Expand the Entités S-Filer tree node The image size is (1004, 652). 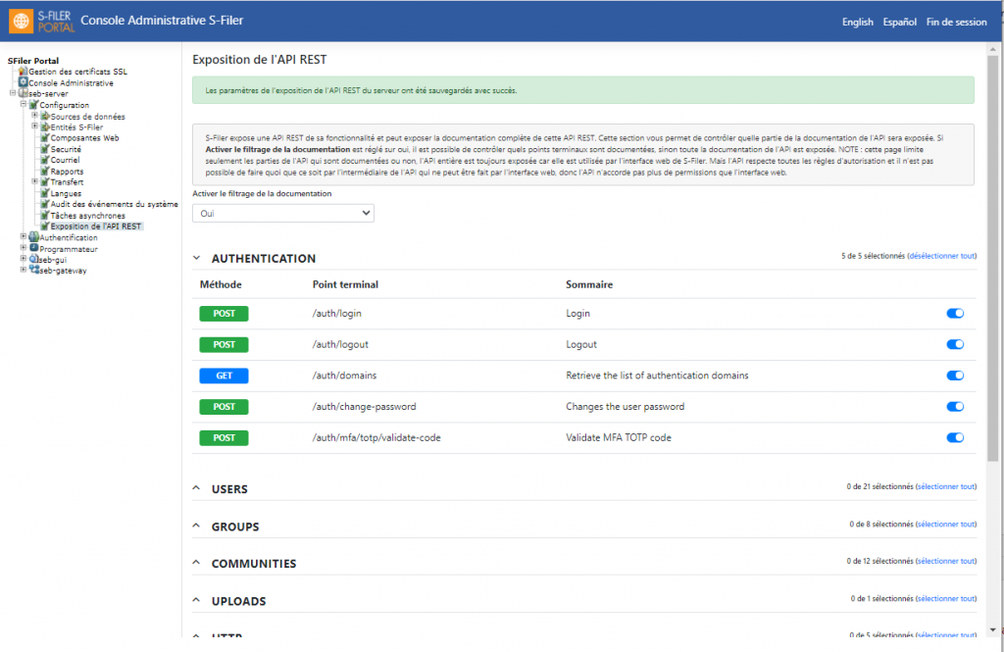[x=34, y=126]
